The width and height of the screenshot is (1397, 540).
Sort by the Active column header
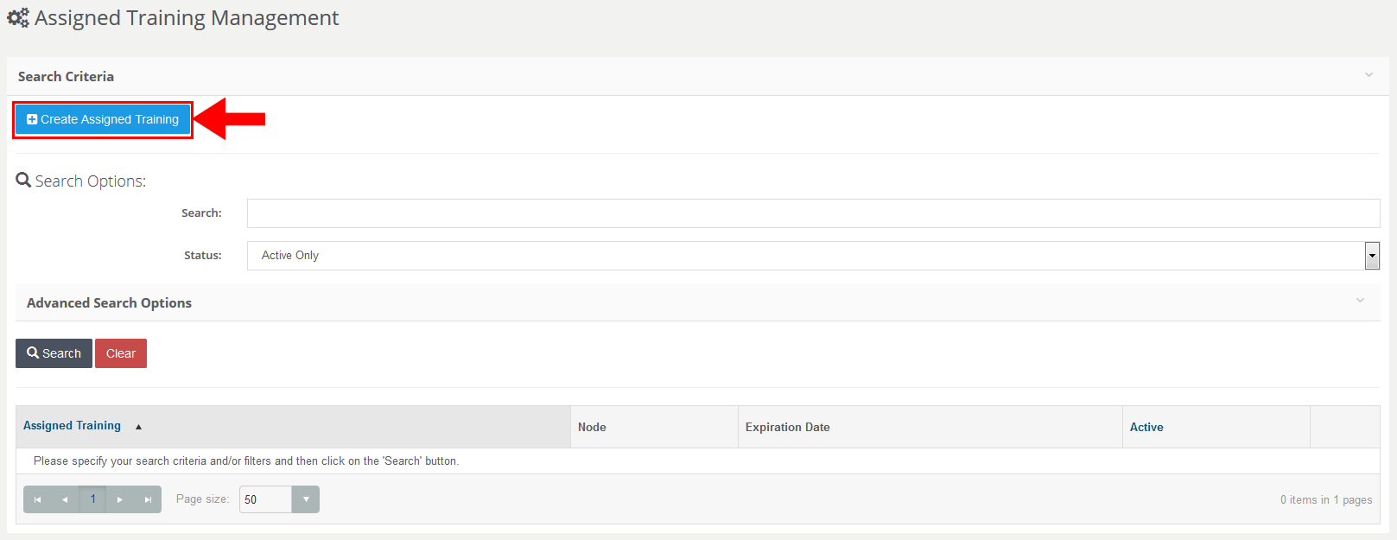[x=1146, y=427]
